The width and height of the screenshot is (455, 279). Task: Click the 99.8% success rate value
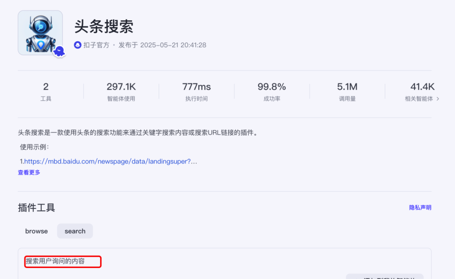point(272,87)
